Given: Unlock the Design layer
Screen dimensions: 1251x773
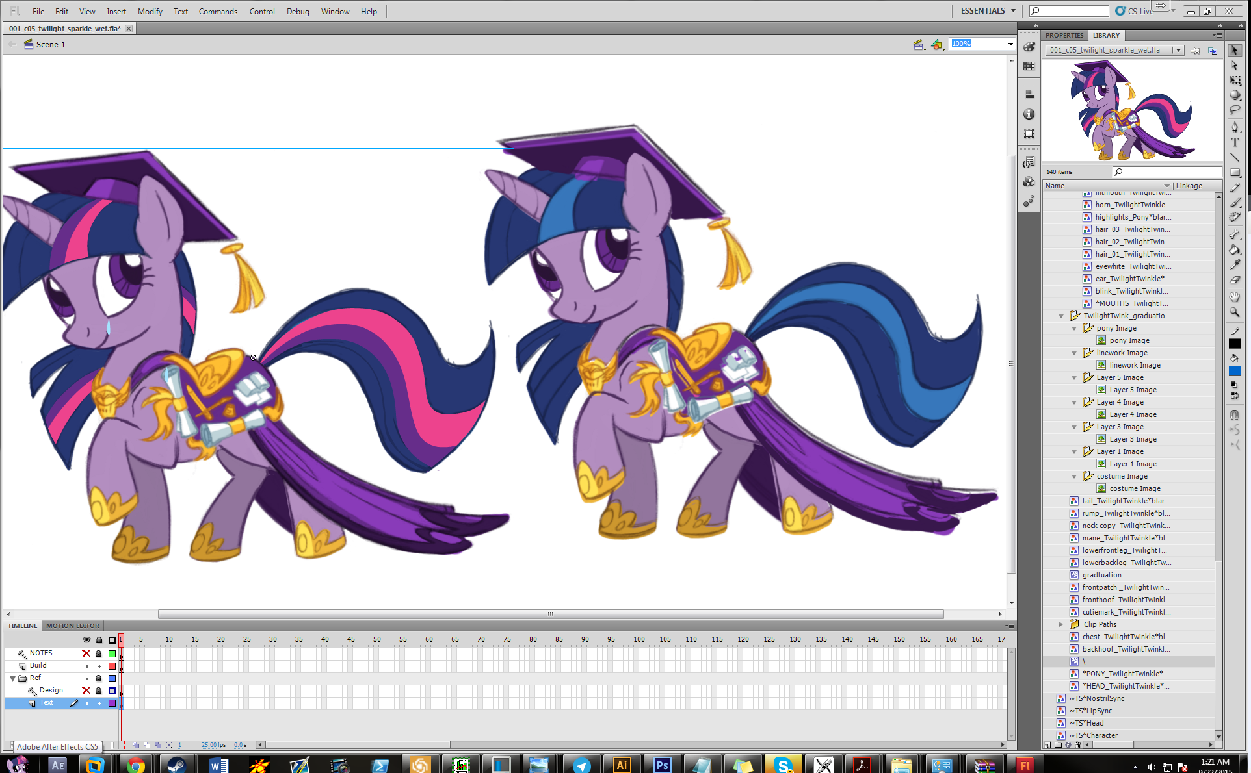Looking at the screenshot, I should [99, 691].
